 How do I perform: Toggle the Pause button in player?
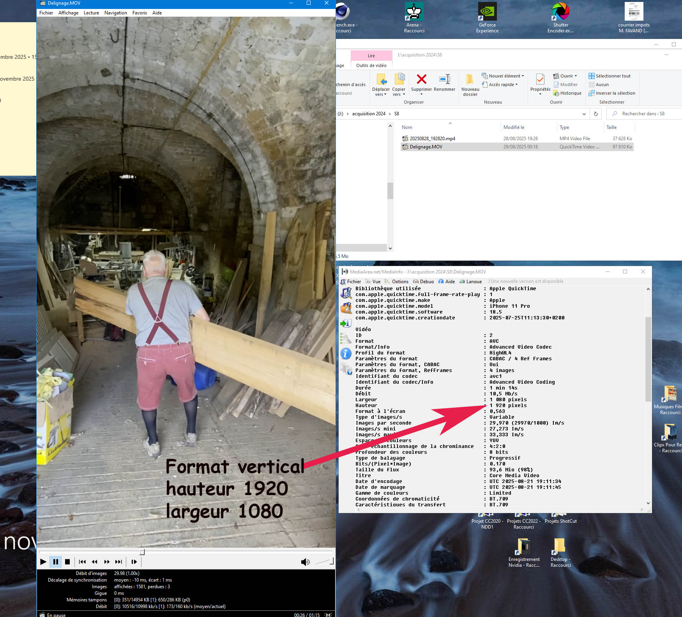[56, 562]
